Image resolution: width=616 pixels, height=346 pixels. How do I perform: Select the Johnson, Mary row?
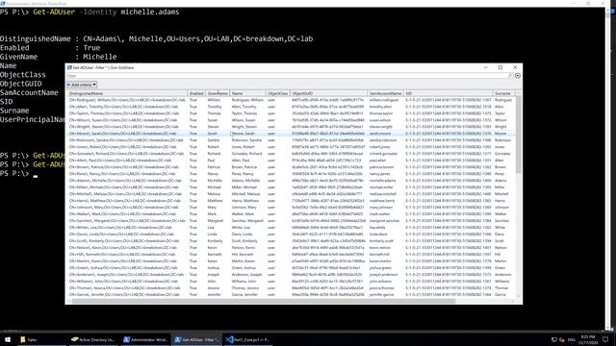pos(291,208)
